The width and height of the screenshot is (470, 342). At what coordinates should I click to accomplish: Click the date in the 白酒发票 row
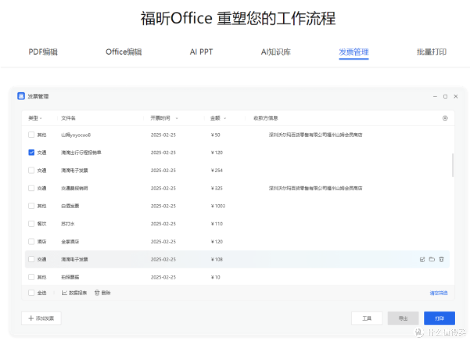[163, 206]
